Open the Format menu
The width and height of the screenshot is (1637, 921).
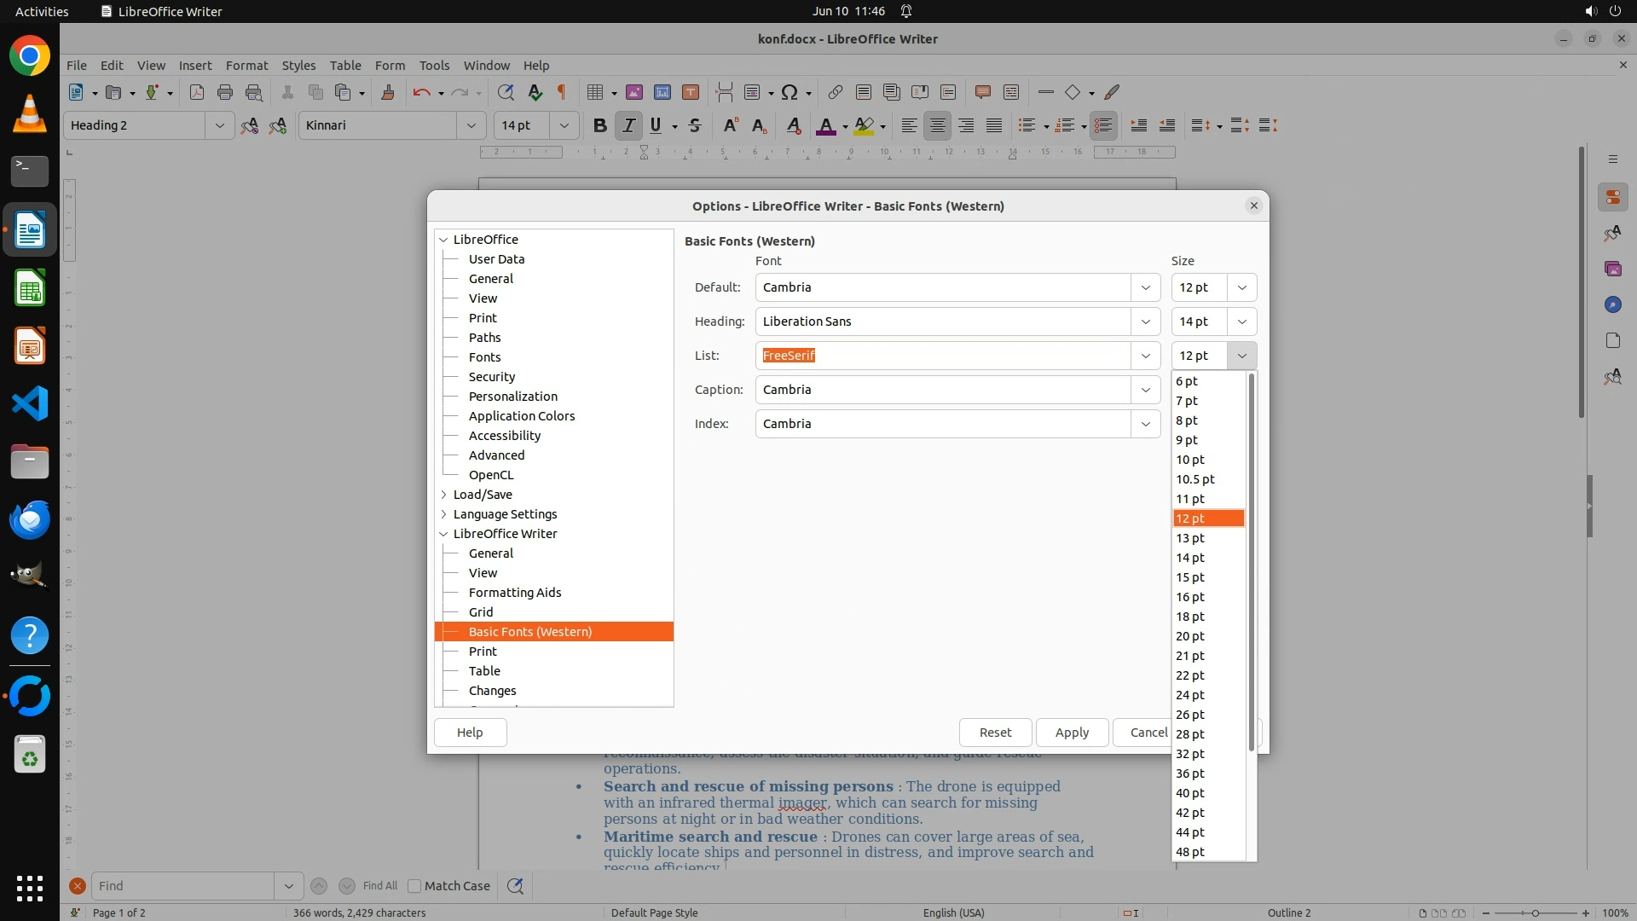tap(246, 65)
